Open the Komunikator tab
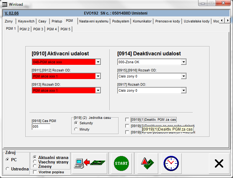The height and width of the screenshot is (178, 233). pos(142,21)
